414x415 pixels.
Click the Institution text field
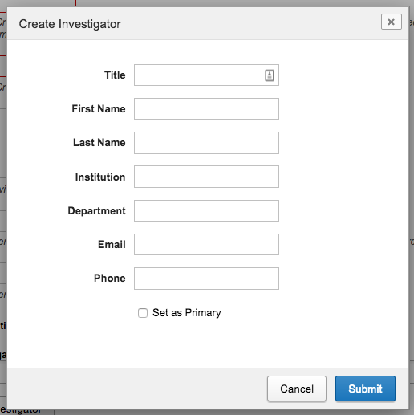(x=206, y=177)
